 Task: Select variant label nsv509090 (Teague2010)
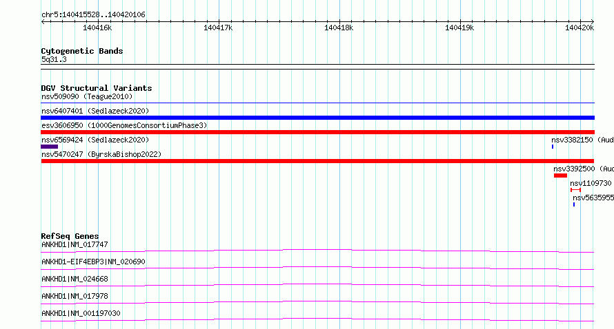pyautogui.click(x=87, y=96)
